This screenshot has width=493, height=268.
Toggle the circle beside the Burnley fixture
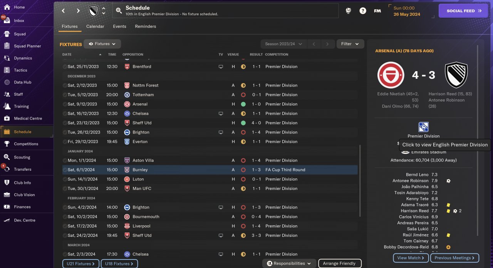click(x=64, y=170)
